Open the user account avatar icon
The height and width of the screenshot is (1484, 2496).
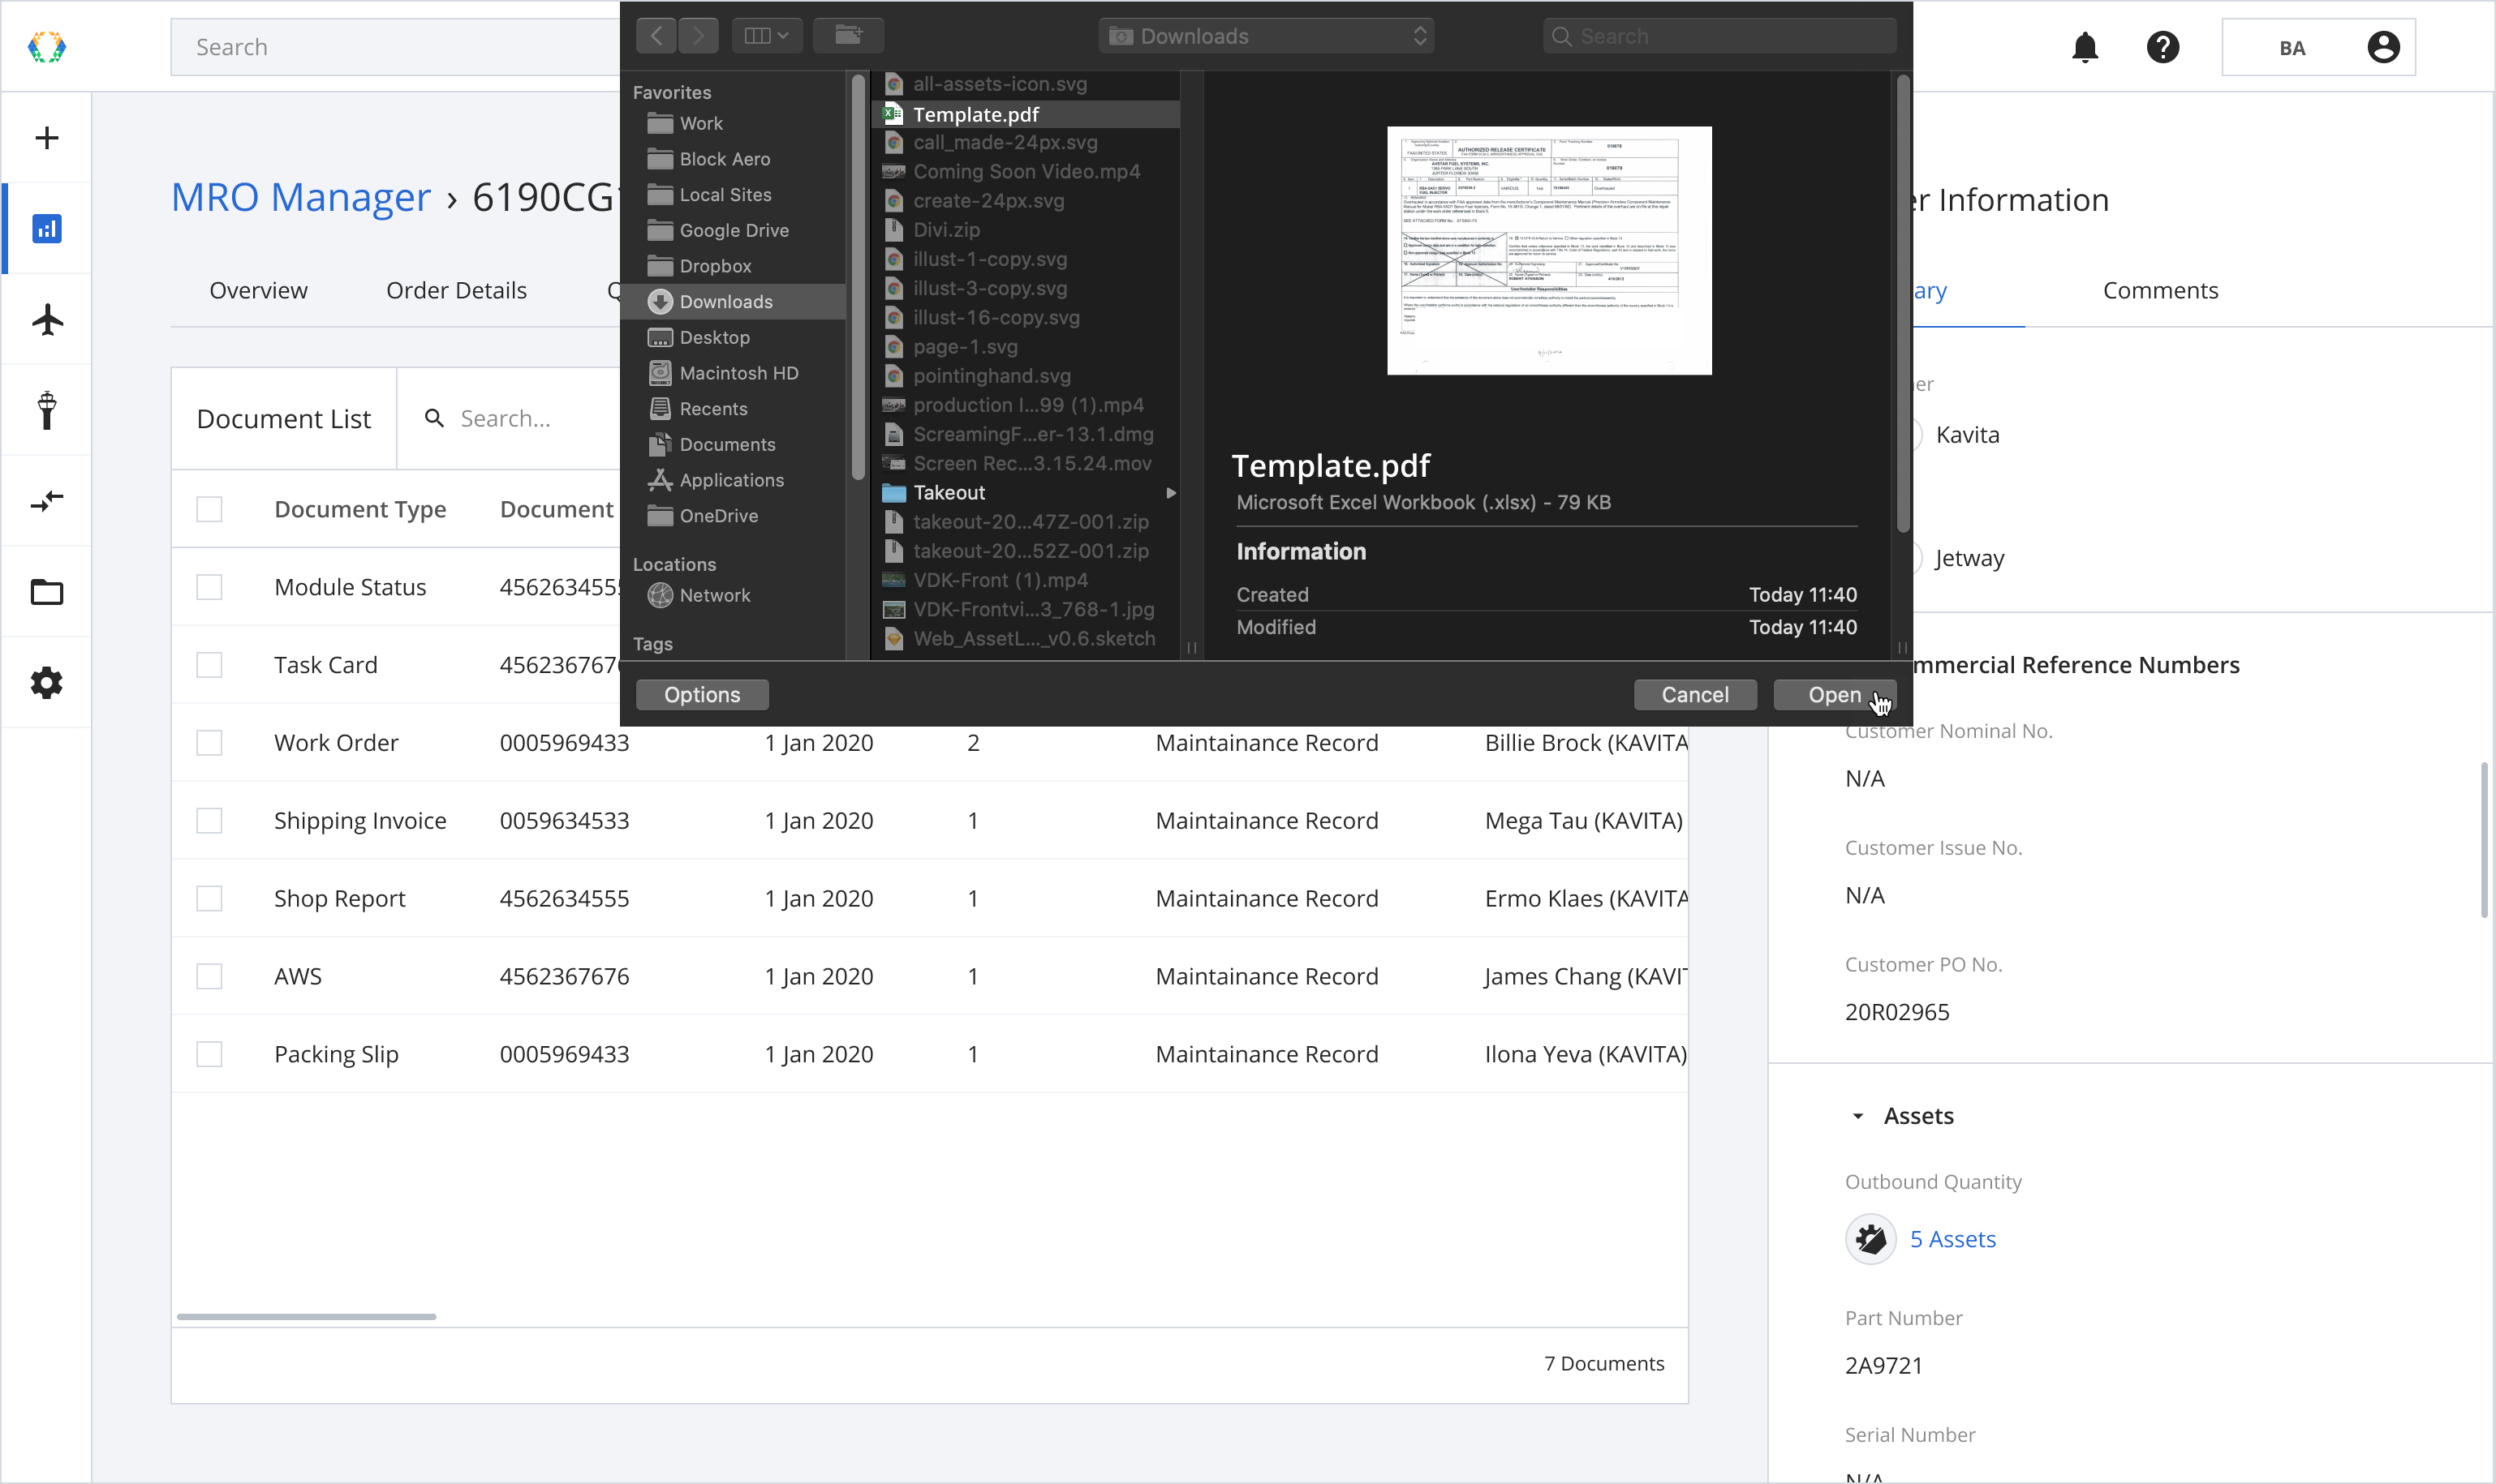click(x=2383, y=47)
